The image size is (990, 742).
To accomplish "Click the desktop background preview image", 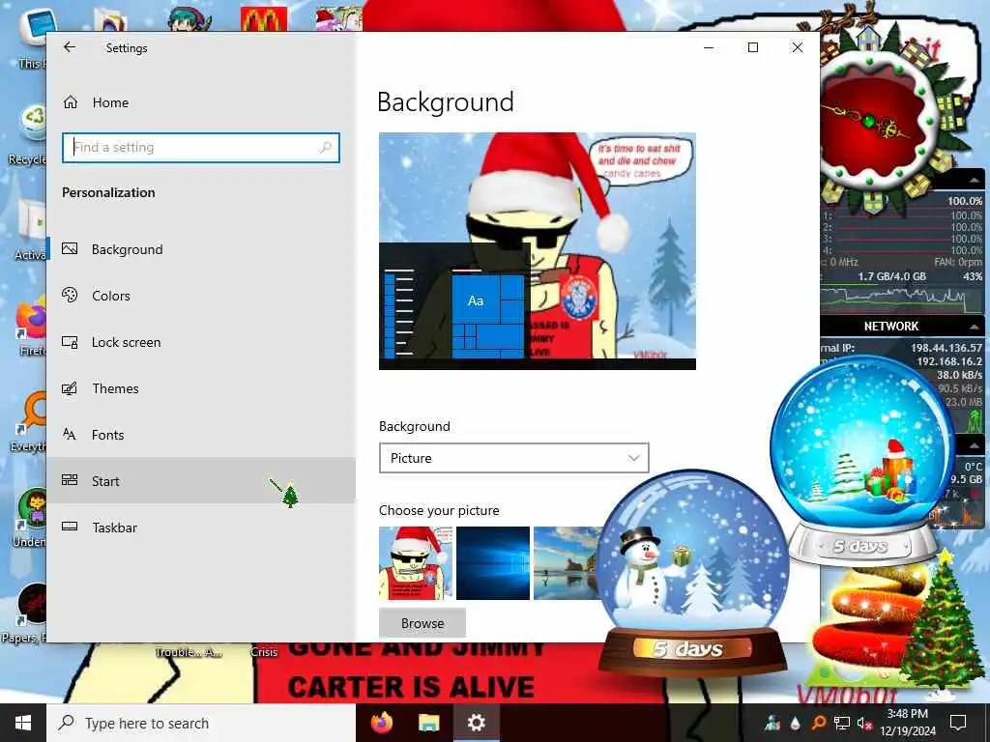I will pos(538,251).
